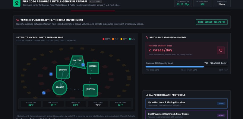Click the Regional ER Capacity Load bar

[x=186, y=67]
